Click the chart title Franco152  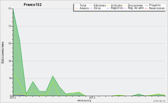point(32,5)
